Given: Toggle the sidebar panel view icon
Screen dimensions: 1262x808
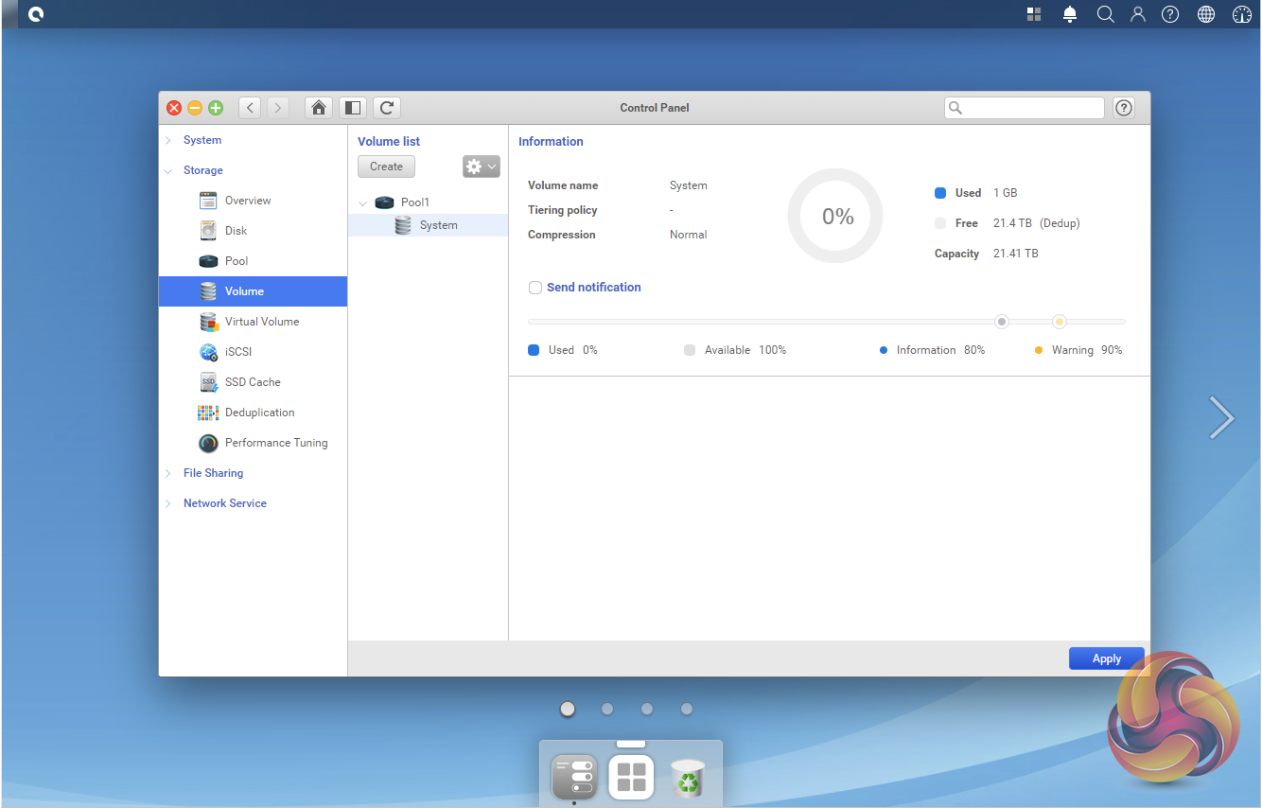Looking at the screenshot, I should click(x=352, y=108).
